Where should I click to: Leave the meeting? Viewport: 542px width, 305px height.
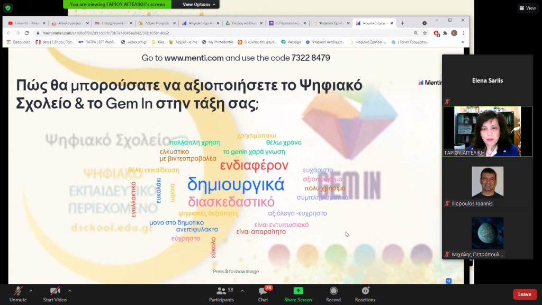tap(524, 294)
